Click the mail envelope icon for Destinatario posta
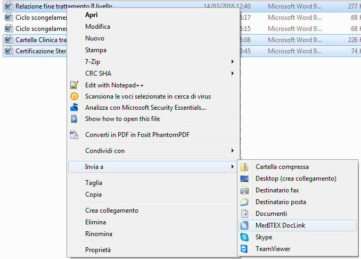 [x=244, y=202]
